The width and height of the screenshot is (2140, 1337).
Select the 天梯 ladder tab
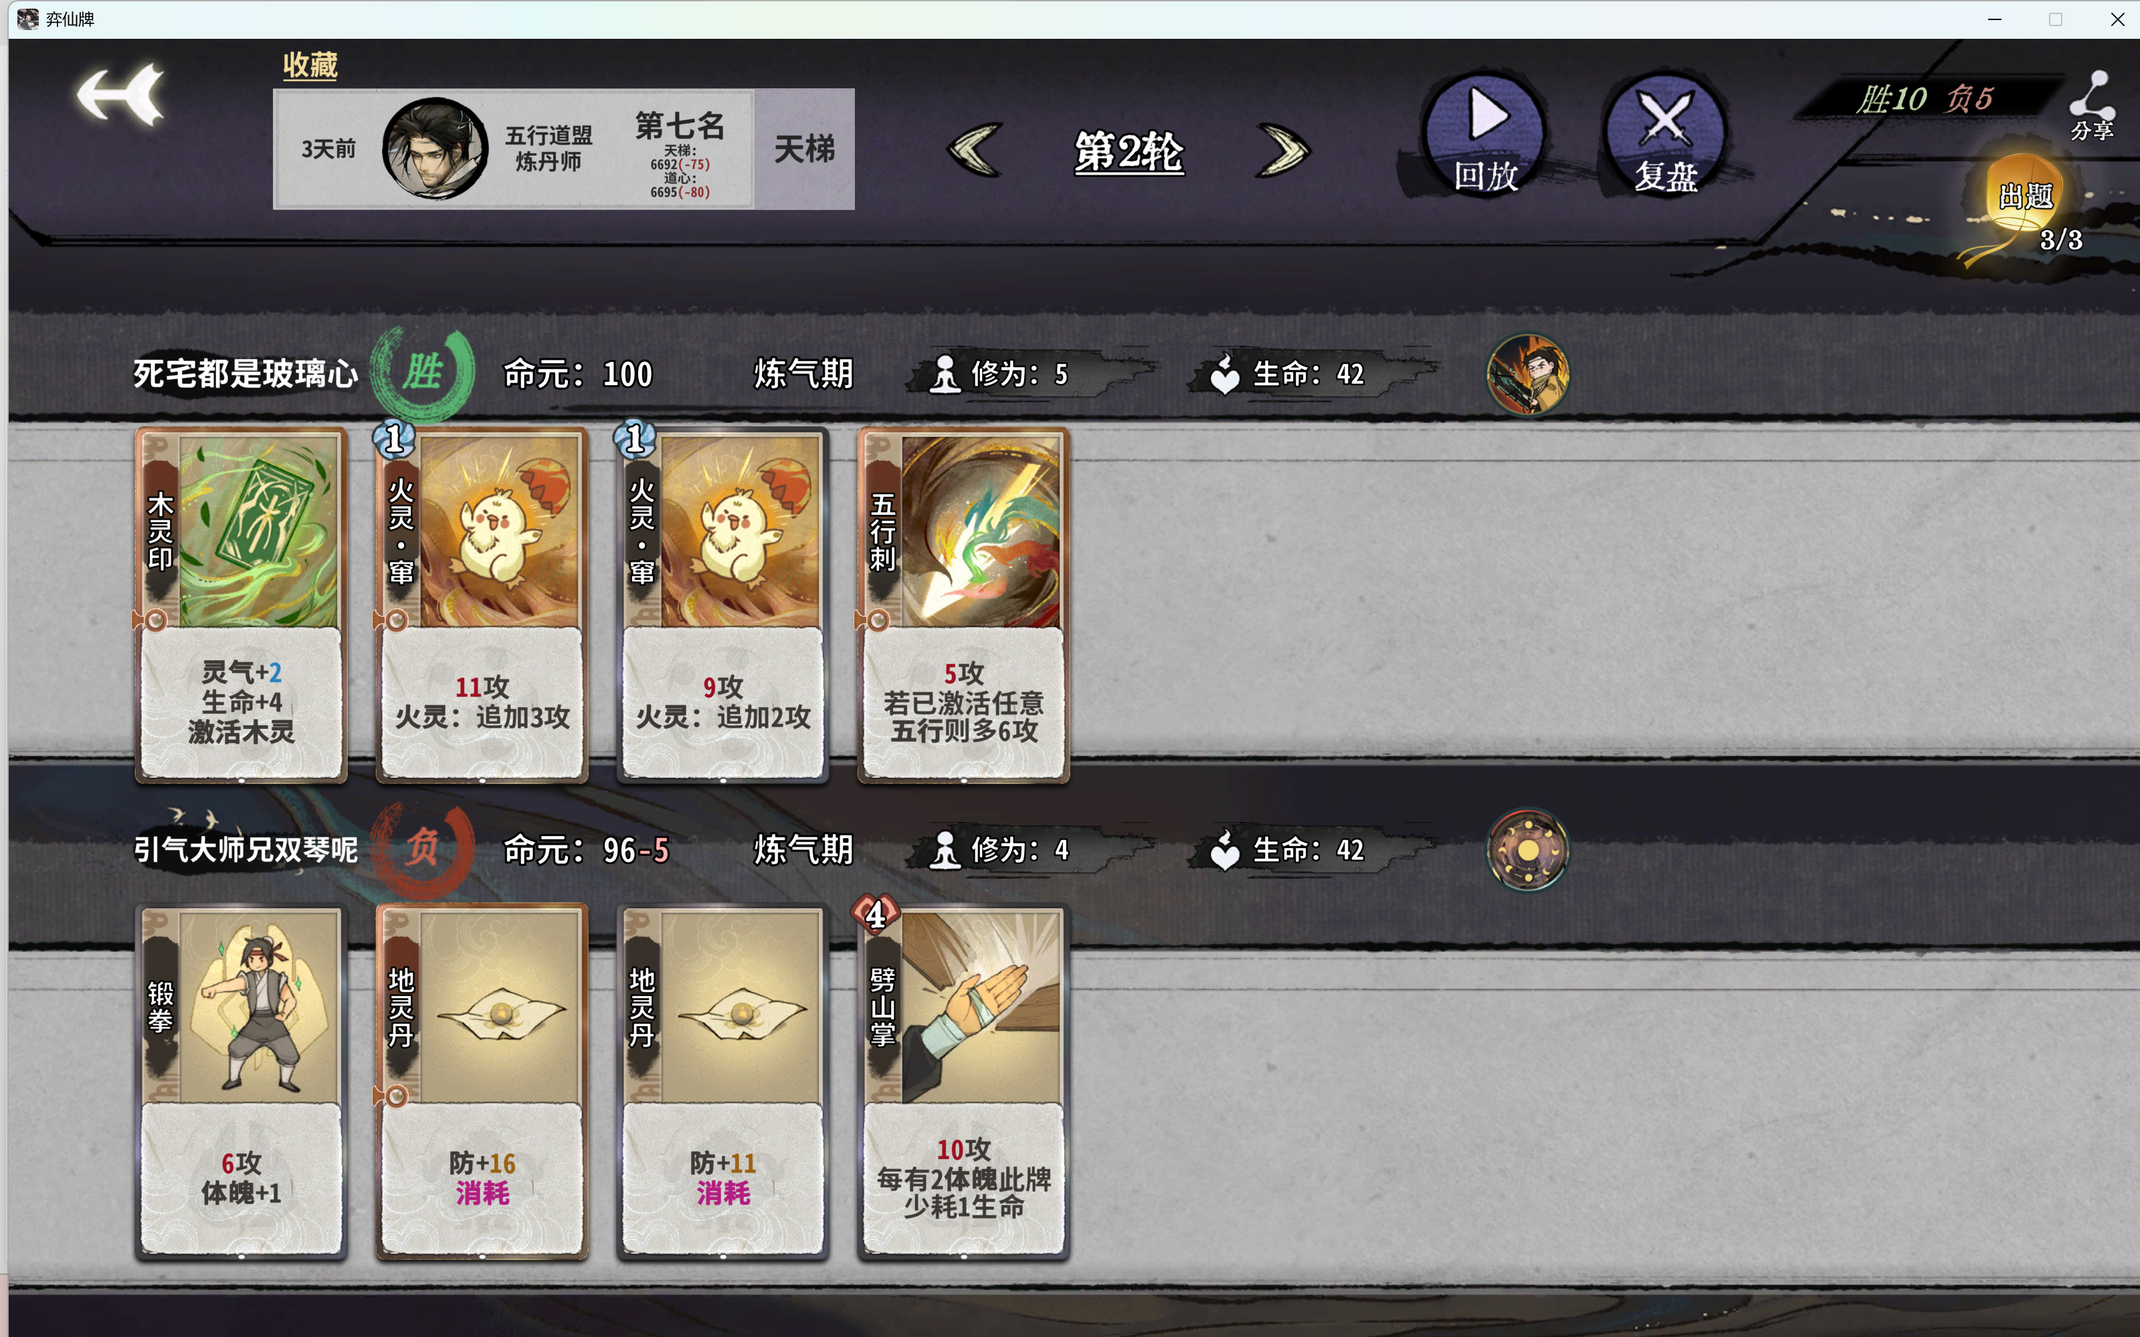pos(804,148)
